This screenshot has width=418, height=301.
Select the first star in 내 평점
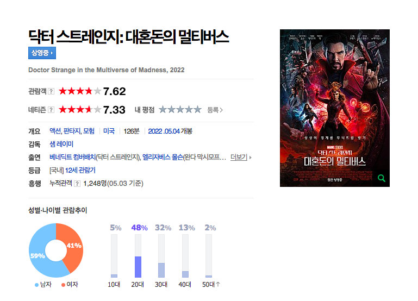[x=163, y=109]
